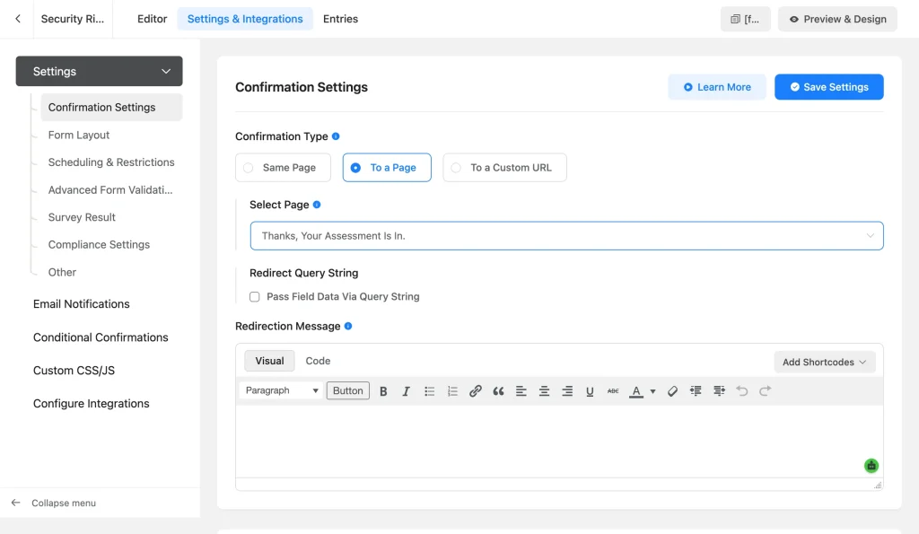
Task: Apply text color with A icon
Action: click(636, 391)
